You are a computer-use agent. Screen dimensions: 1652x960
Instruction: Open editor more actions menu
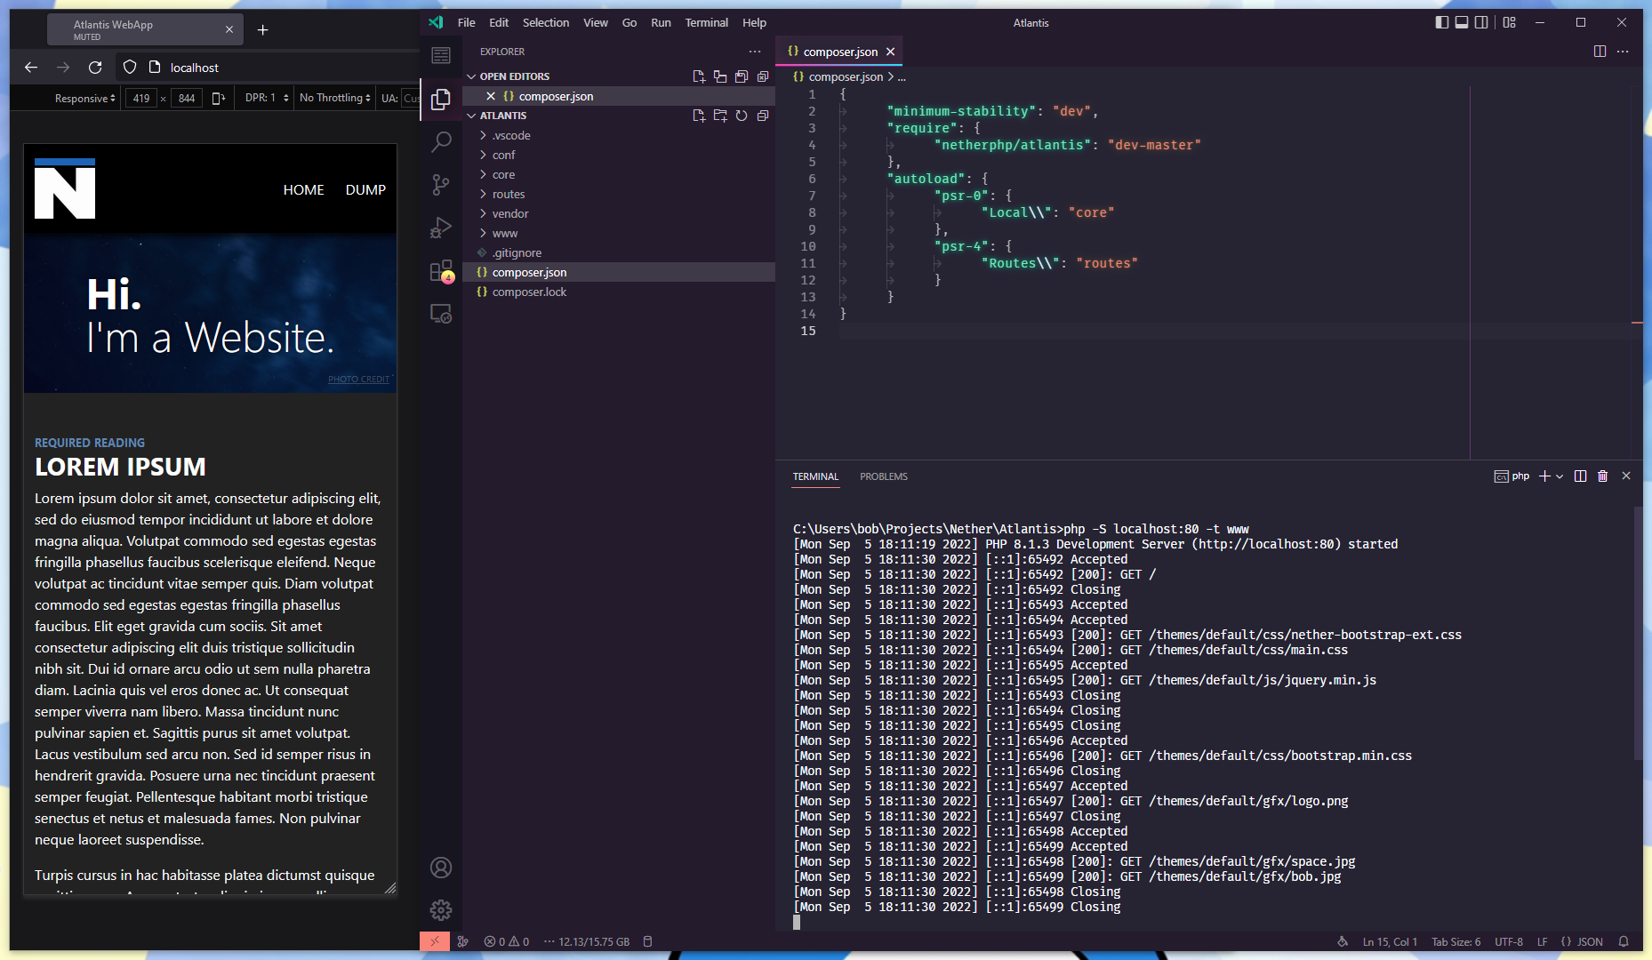tap(1623, 52)
